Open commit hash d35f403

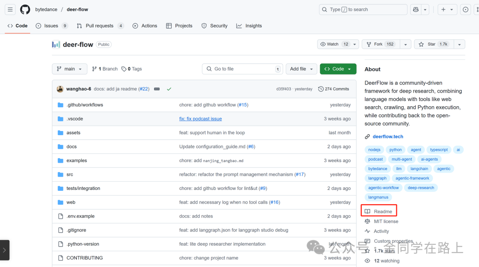coord(283,89)
